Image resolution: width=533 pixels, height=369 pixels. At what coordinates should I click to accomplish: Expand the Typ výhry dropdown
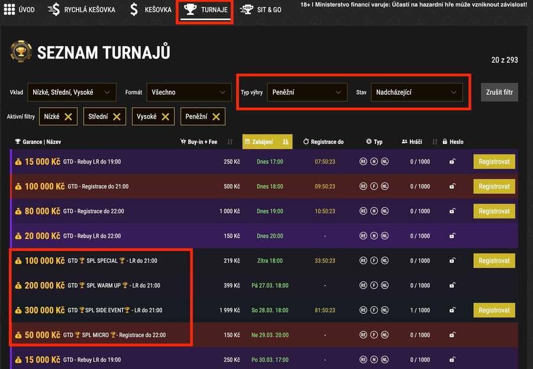[307, 92]
